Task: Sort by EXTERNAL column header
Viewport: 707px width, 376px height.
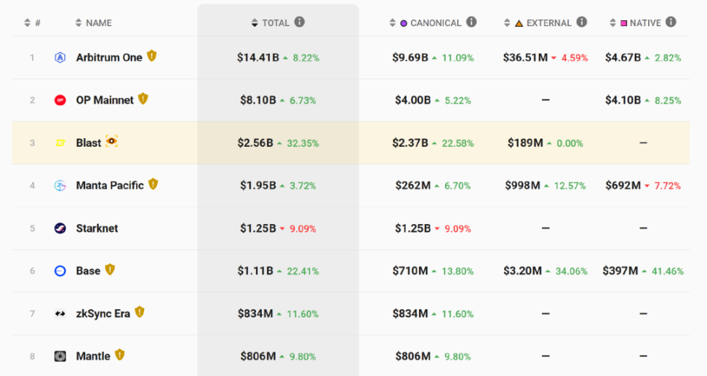Action: coord(548,23)
